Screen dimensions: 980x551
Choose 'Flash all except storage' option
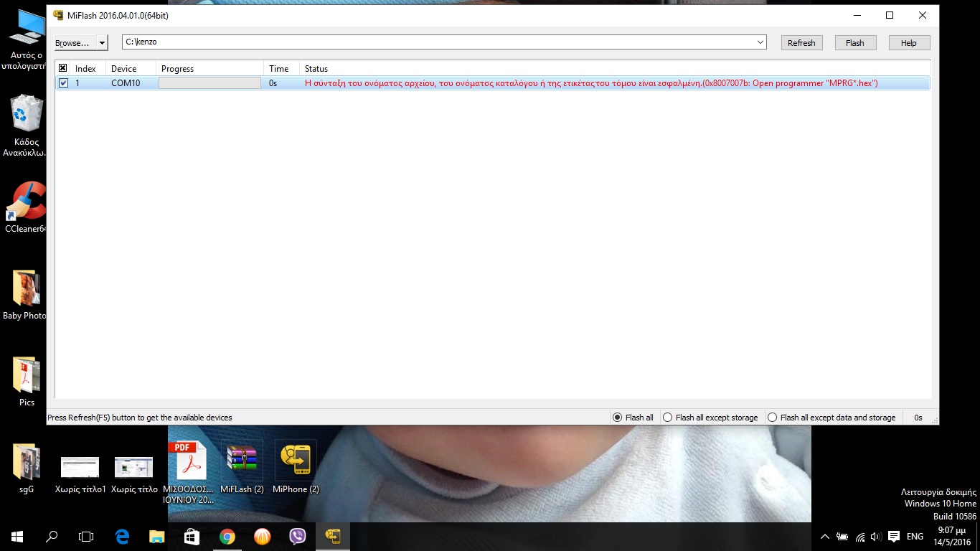pyautogui.click(x=667, y=418)
